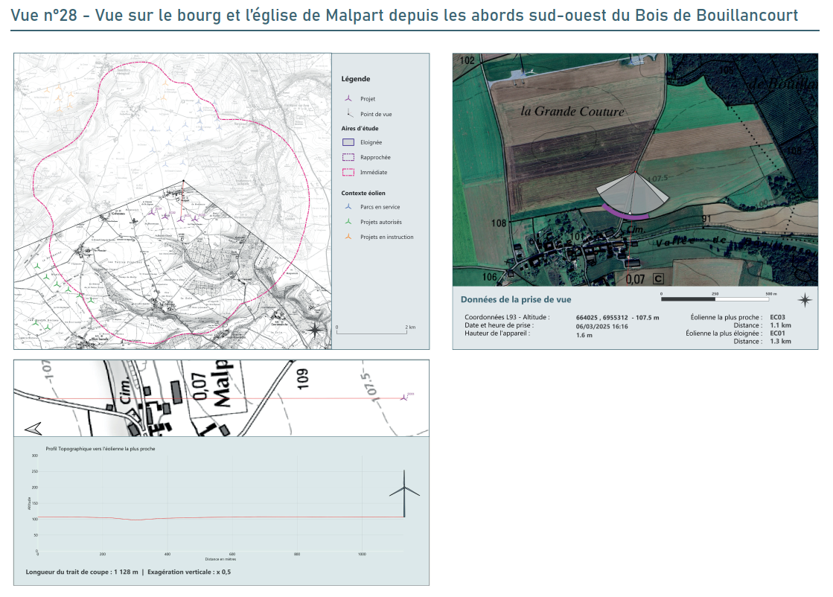Image resolution: width=833 pixels, height=597 pixels.
Task: Click the 'Données de la prise de vue' heading
Action: point(516,299)
